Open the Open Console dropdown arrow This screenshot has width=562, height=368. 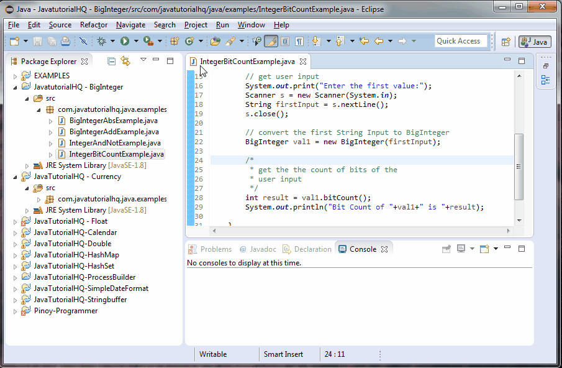coord(496,249)
